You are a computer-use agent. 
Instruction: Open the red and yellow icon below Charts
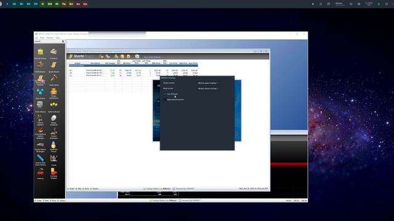pyautogui.click(x=54, y=172)
